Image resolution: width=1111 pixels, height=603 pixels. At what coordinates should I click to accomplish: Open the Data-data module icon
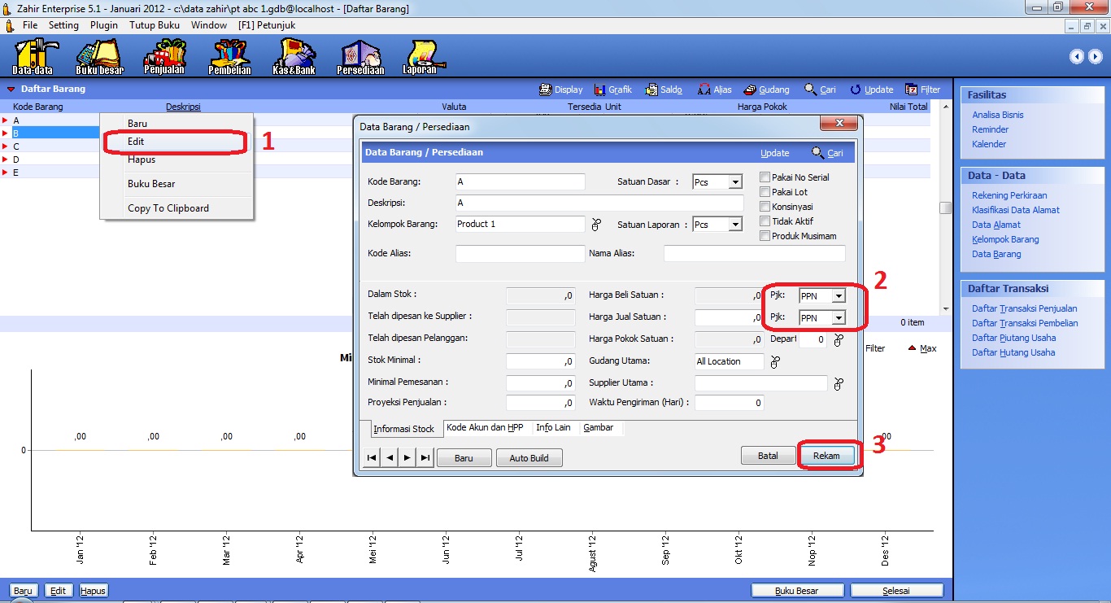pyautogui.click(x=33, y=56)
